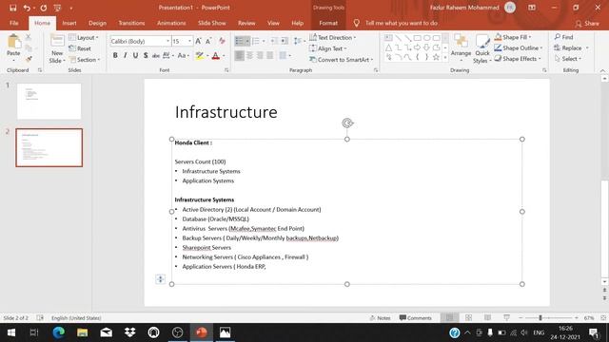This screenshot has width=609, height=342.
Task: Click the Reset slide button
Action: 80,48
